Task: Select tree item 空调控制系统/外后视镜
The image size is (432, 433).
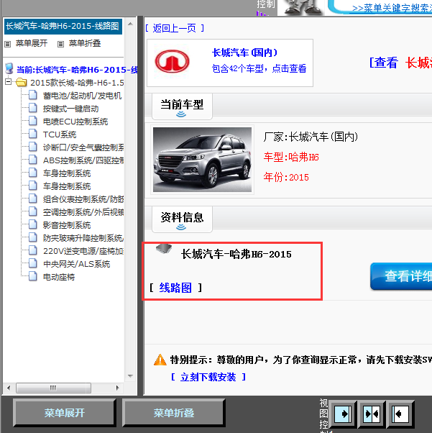Action: pos(83,212)
